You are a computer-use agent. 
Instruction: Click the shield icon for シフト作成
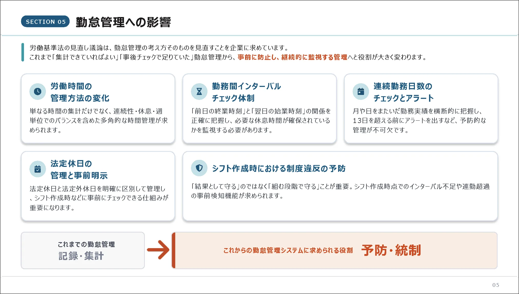199,168
